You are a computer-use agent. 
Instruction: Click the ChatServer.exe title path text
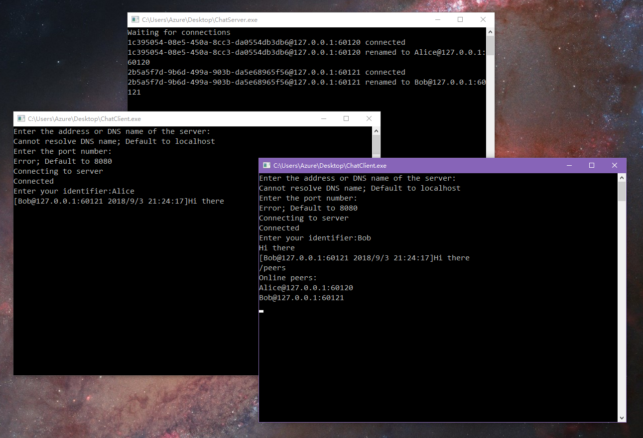[x=200, y=20]
